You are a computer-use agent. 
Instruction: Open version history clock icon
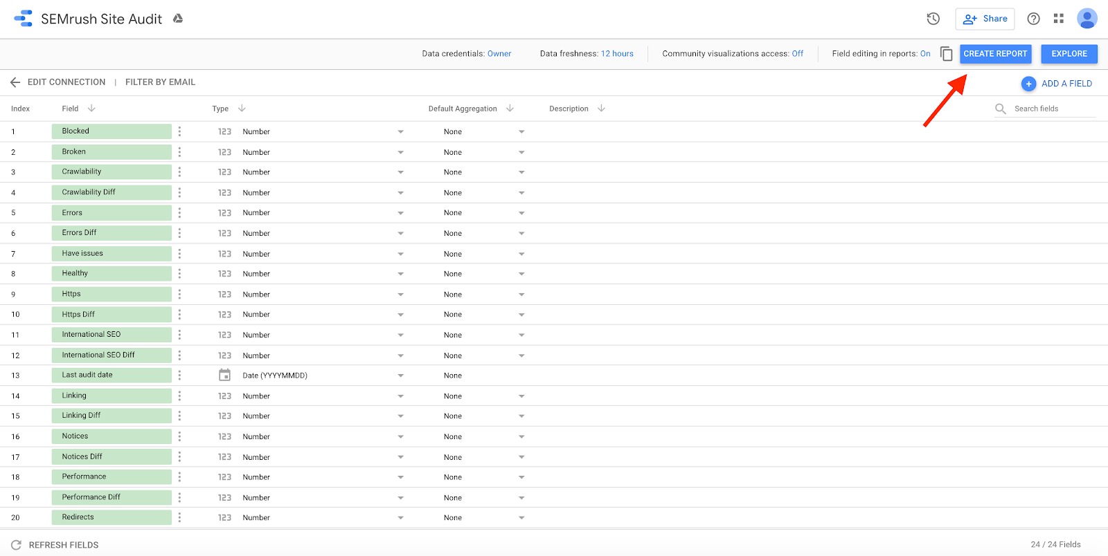coord(933,19)
